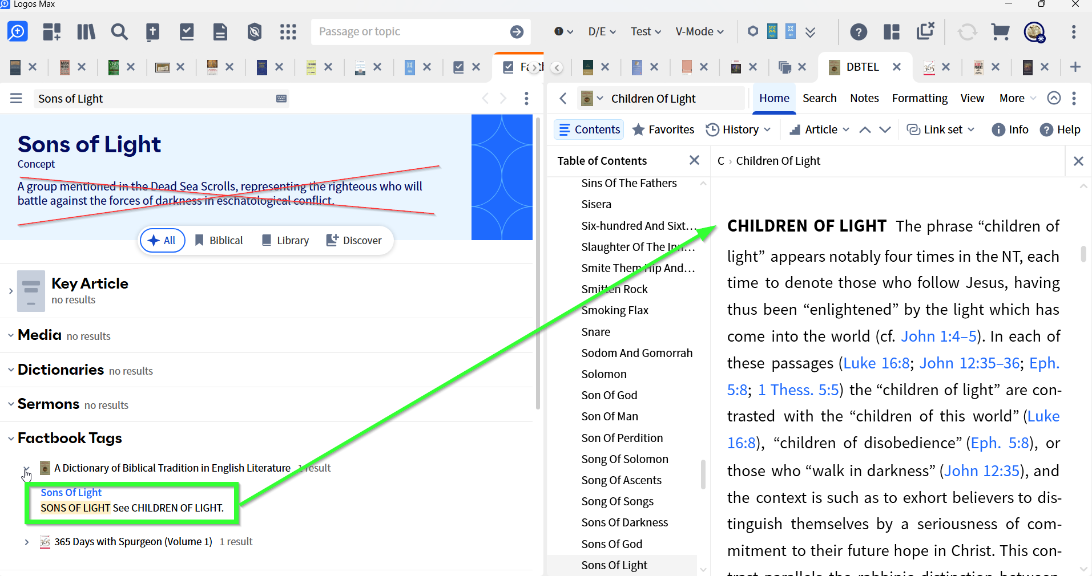Open the Test dropdown
The image size is (1092, 576).
[x=646, y=31]
